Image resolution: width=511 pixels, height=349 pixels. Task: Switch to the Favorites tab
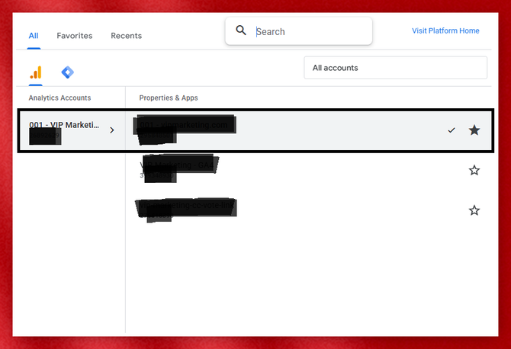(75, 36)
